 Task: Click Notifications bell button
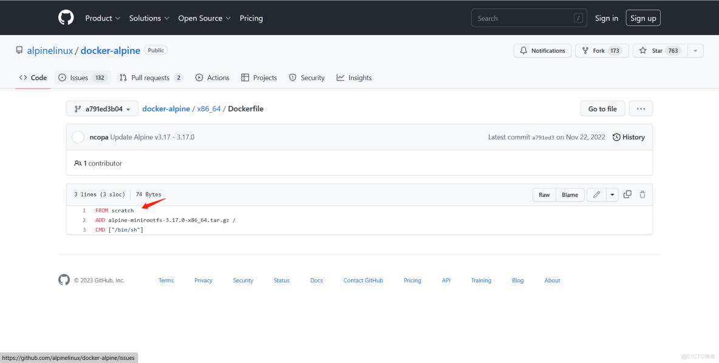(x=542, y=51)
